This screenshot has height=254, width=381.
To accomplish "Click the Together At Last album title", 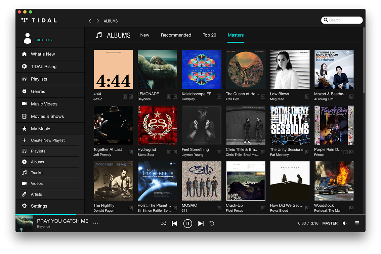I will tap(108, 150).
